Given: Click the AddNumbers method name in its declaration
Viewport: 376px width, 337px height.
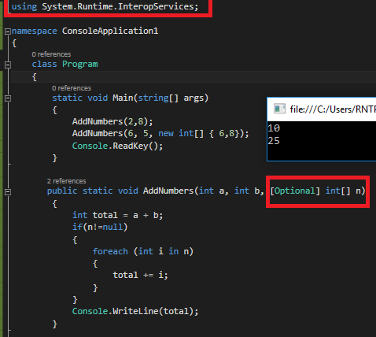Looking at the screenshot, I should pyautogui.click(x=168, y=191).
